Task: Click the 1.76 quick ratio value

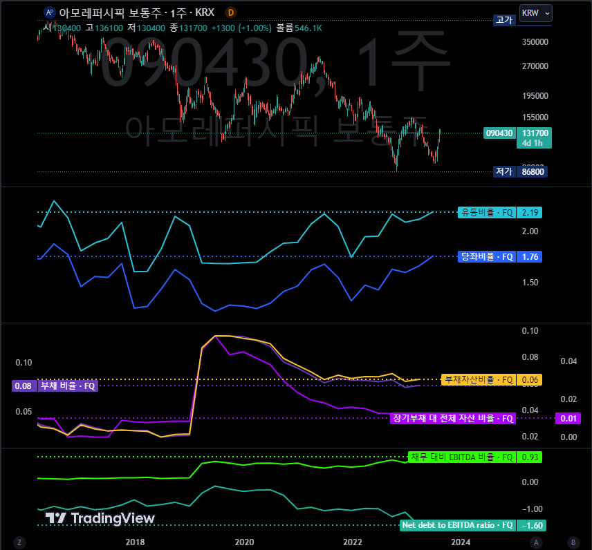Action: [529, 257]
